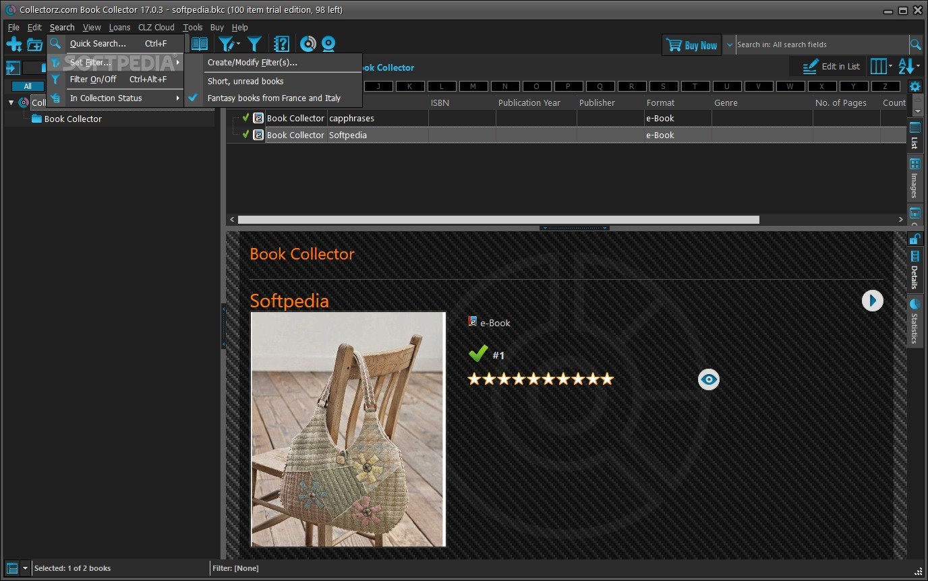Click the horizontal scrollbar of book list
928x581 pixels.
(498, 220)
